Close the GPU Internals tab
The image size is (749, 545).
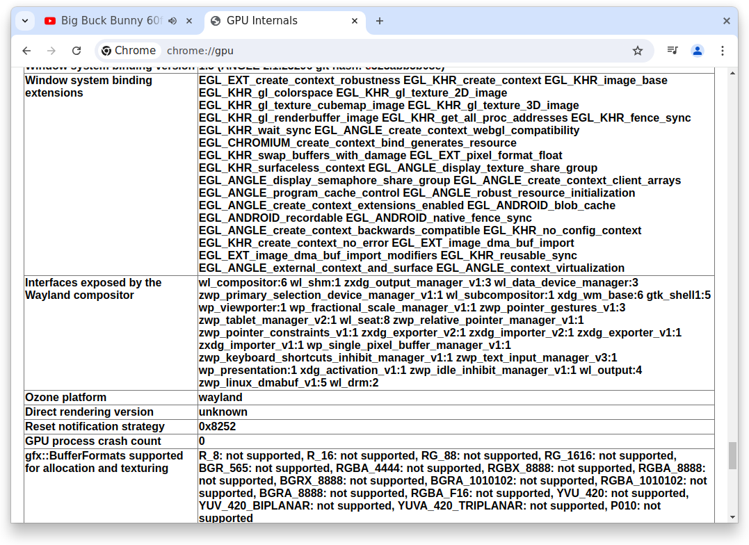pyautogui.click(x=355, y=21)
